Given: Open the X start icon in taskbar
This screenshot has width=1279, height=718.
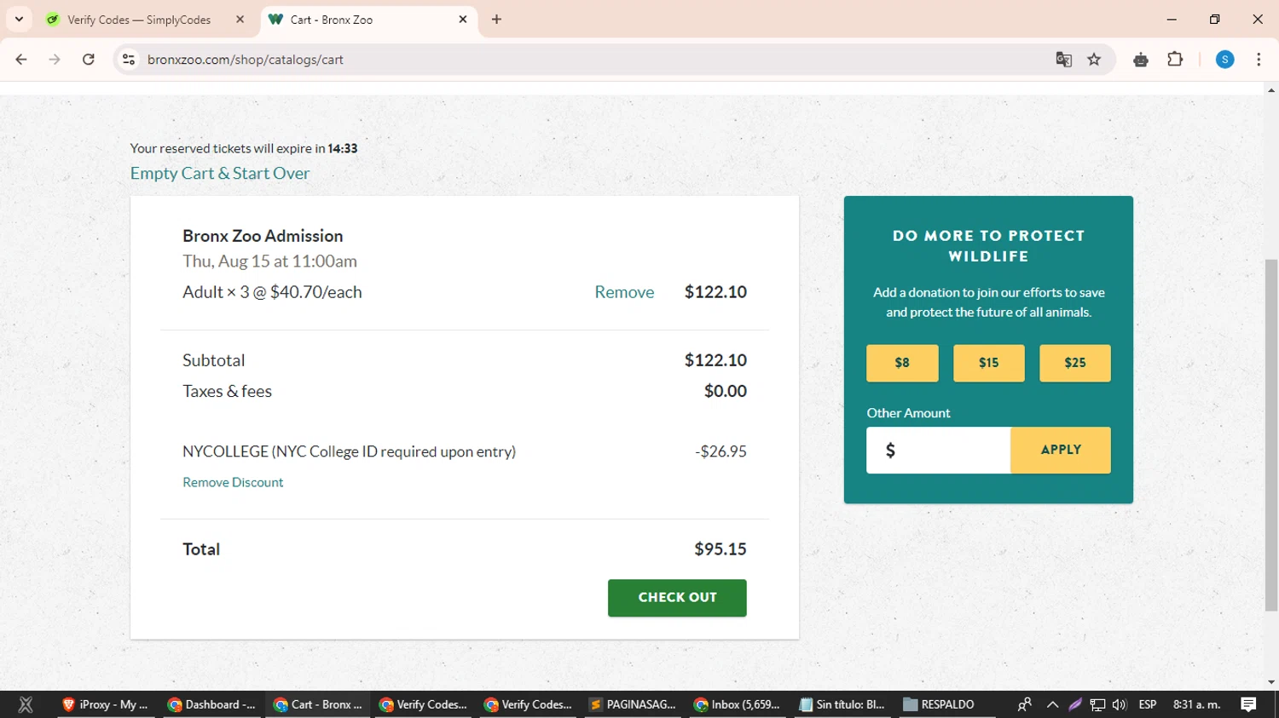Looking at the screenshot, I should pyautogui.click(x=26, y=704).
